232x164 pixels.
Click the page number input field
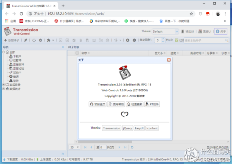[x=103, y=147]
